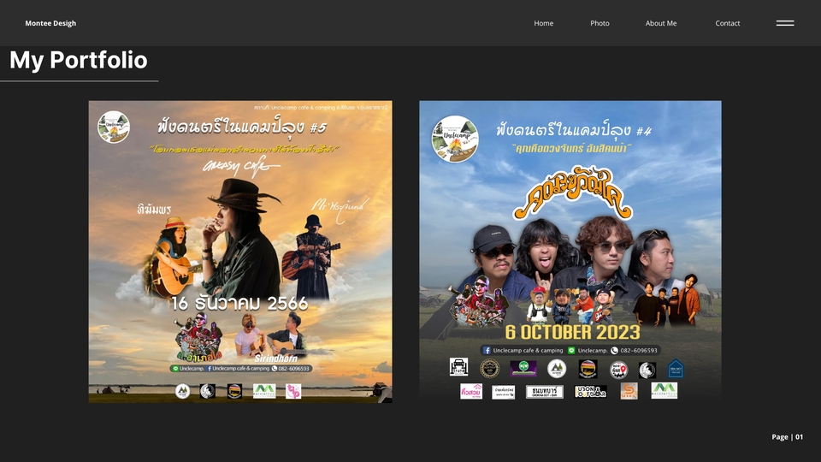Click the Facebook icon on right poster
Viewport: 821px width, 462px height.
(486, 350)
